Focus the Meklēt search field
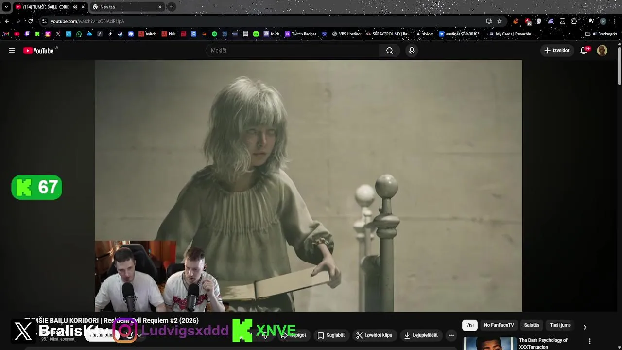 pos(293,51)
